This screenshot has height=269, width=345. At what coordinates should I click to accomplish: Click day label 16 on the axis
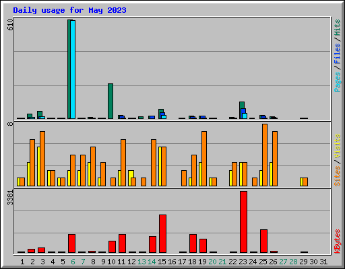coord(172,262)
